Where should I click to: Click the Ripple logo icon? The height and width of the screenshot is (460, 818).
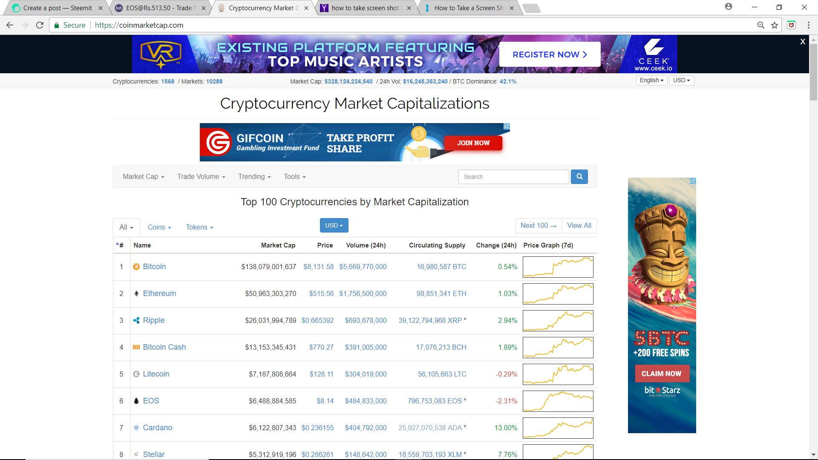(x=136, y=320)
